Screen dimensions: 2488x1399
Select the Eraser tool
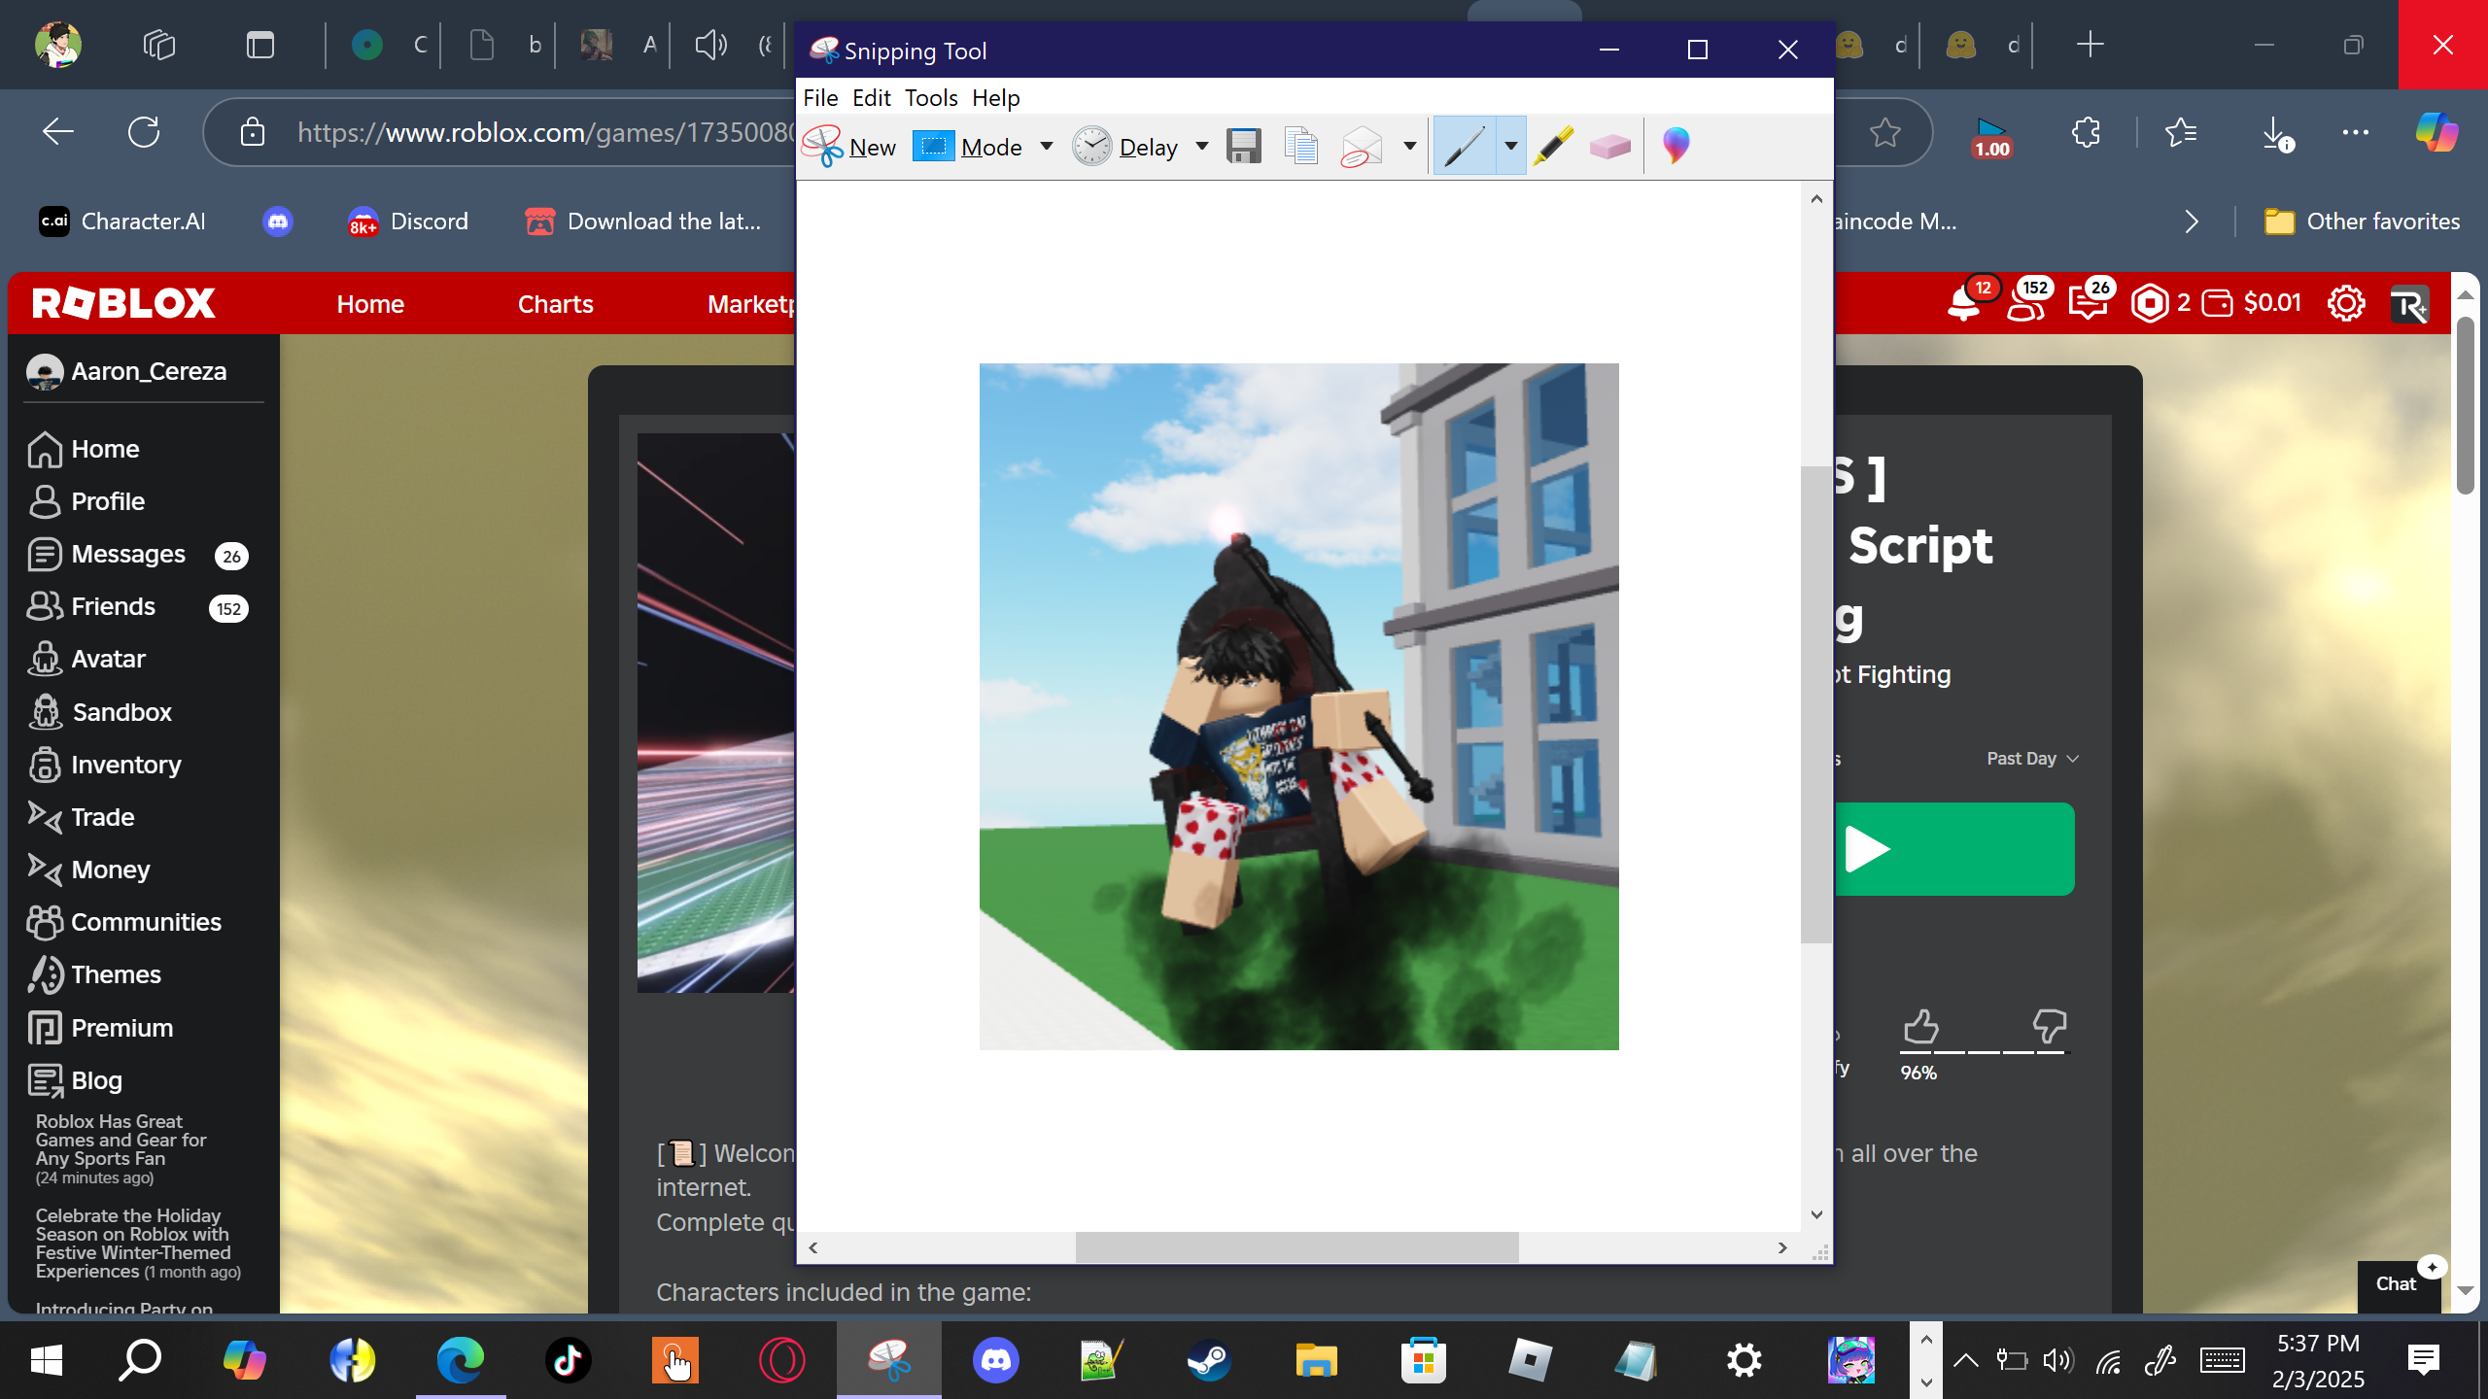(1609, 147)
